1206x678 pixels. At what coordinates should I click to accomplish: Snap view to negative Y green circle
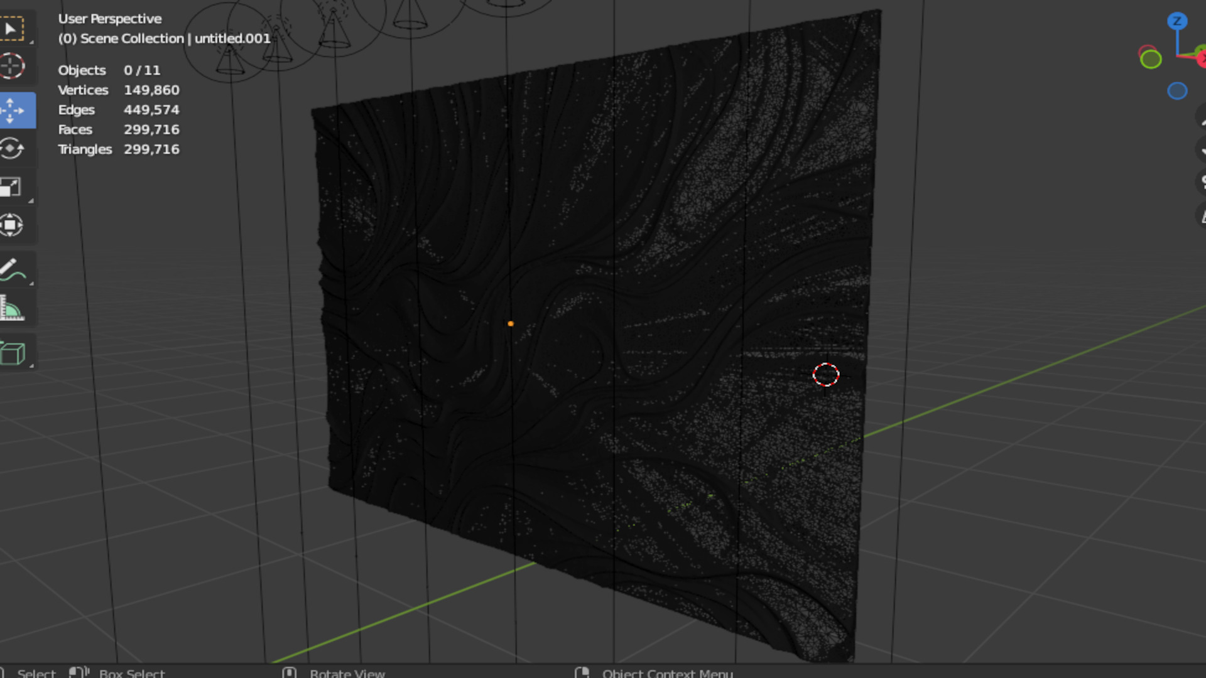click(x=1151, y=60)
